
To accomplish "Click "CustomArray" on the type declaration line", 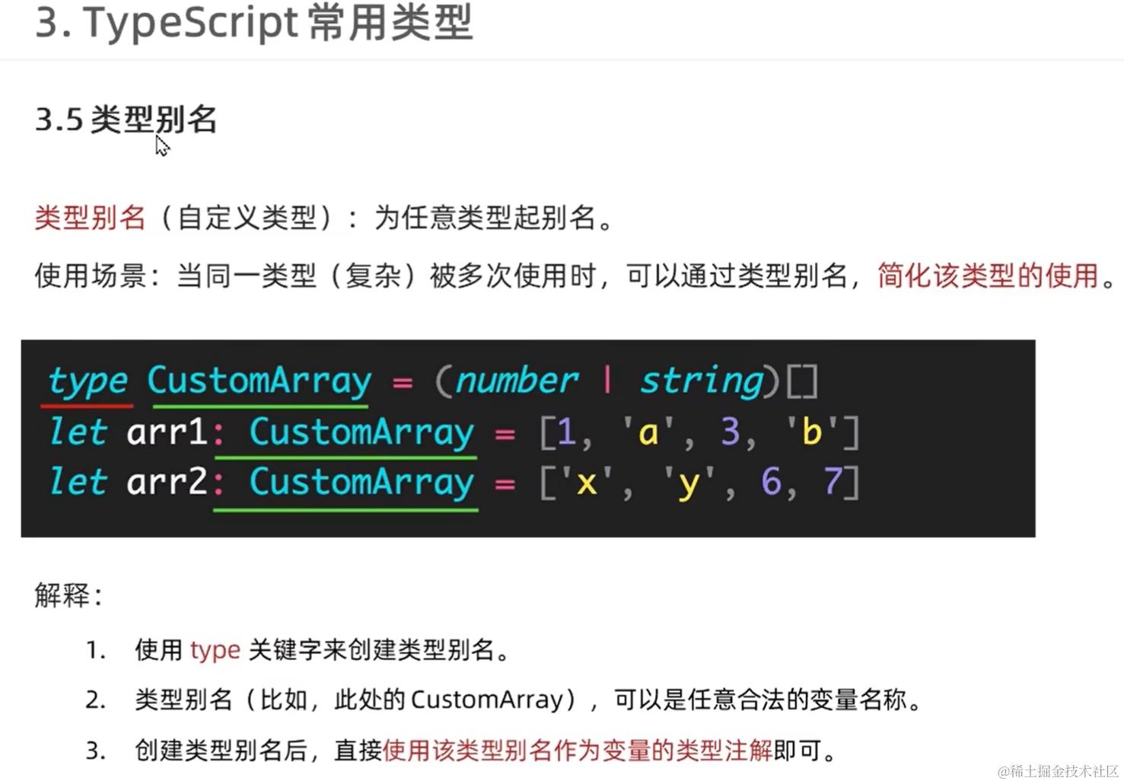I will [x=260, y=381].
